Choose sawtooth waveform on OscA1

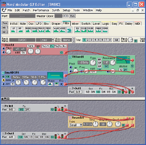click(x=52, y=46)
